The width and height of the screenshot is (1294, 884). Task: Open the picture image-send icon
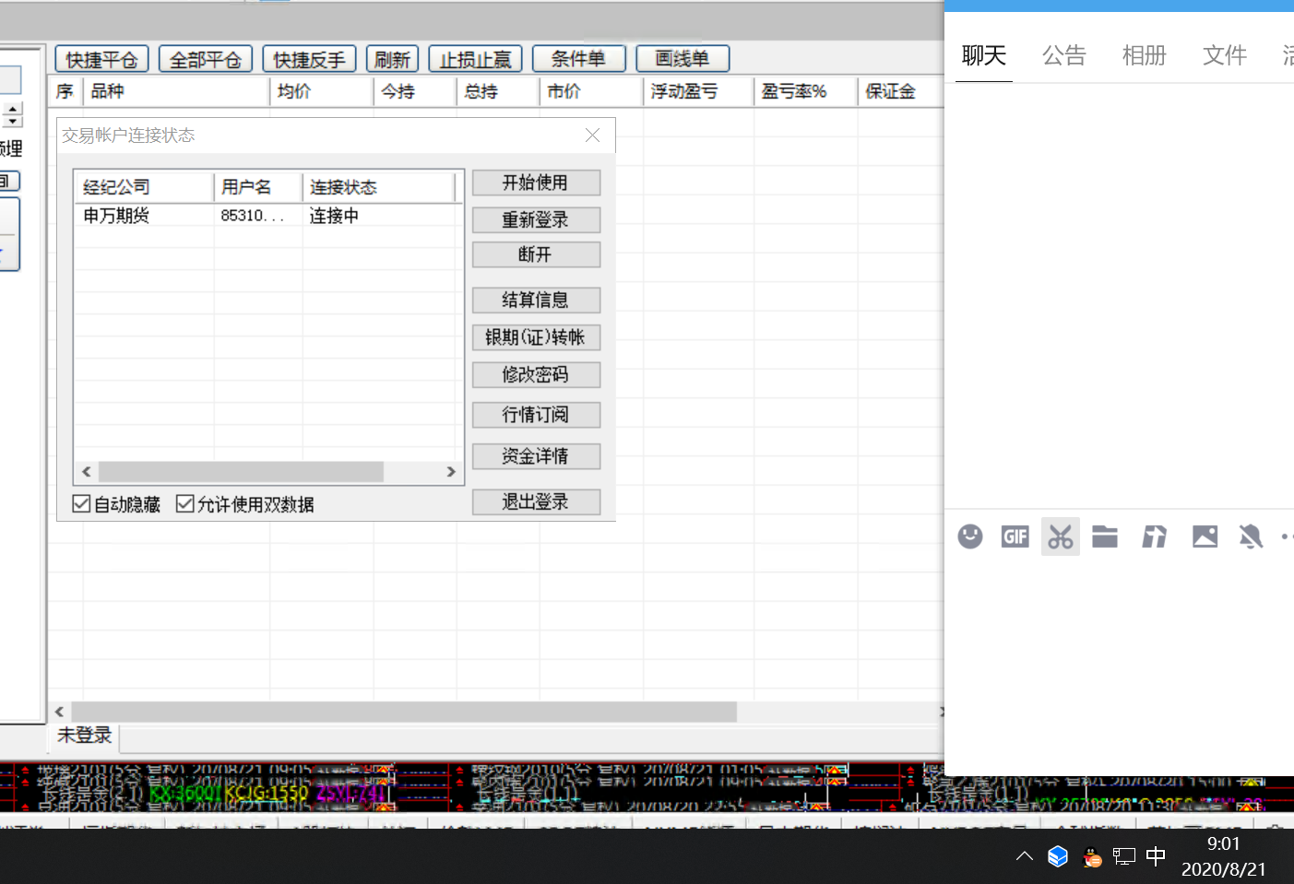(1205, 536)
